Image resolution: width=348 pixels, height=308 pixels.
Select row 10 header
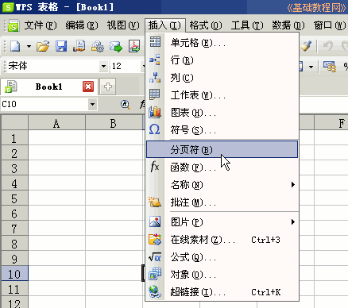14,274
